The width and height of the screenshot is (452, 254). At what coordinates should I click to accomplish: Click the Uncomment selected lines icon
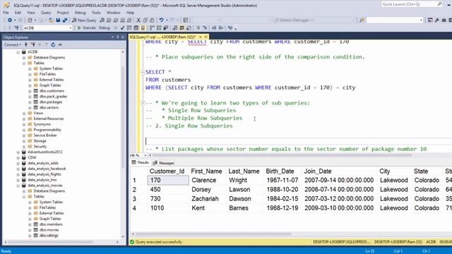pyautogui.click(x=205, y=28)
